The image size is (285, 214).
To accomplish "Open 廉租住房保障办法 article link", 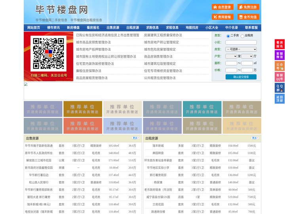I will [x=89, y=71].
